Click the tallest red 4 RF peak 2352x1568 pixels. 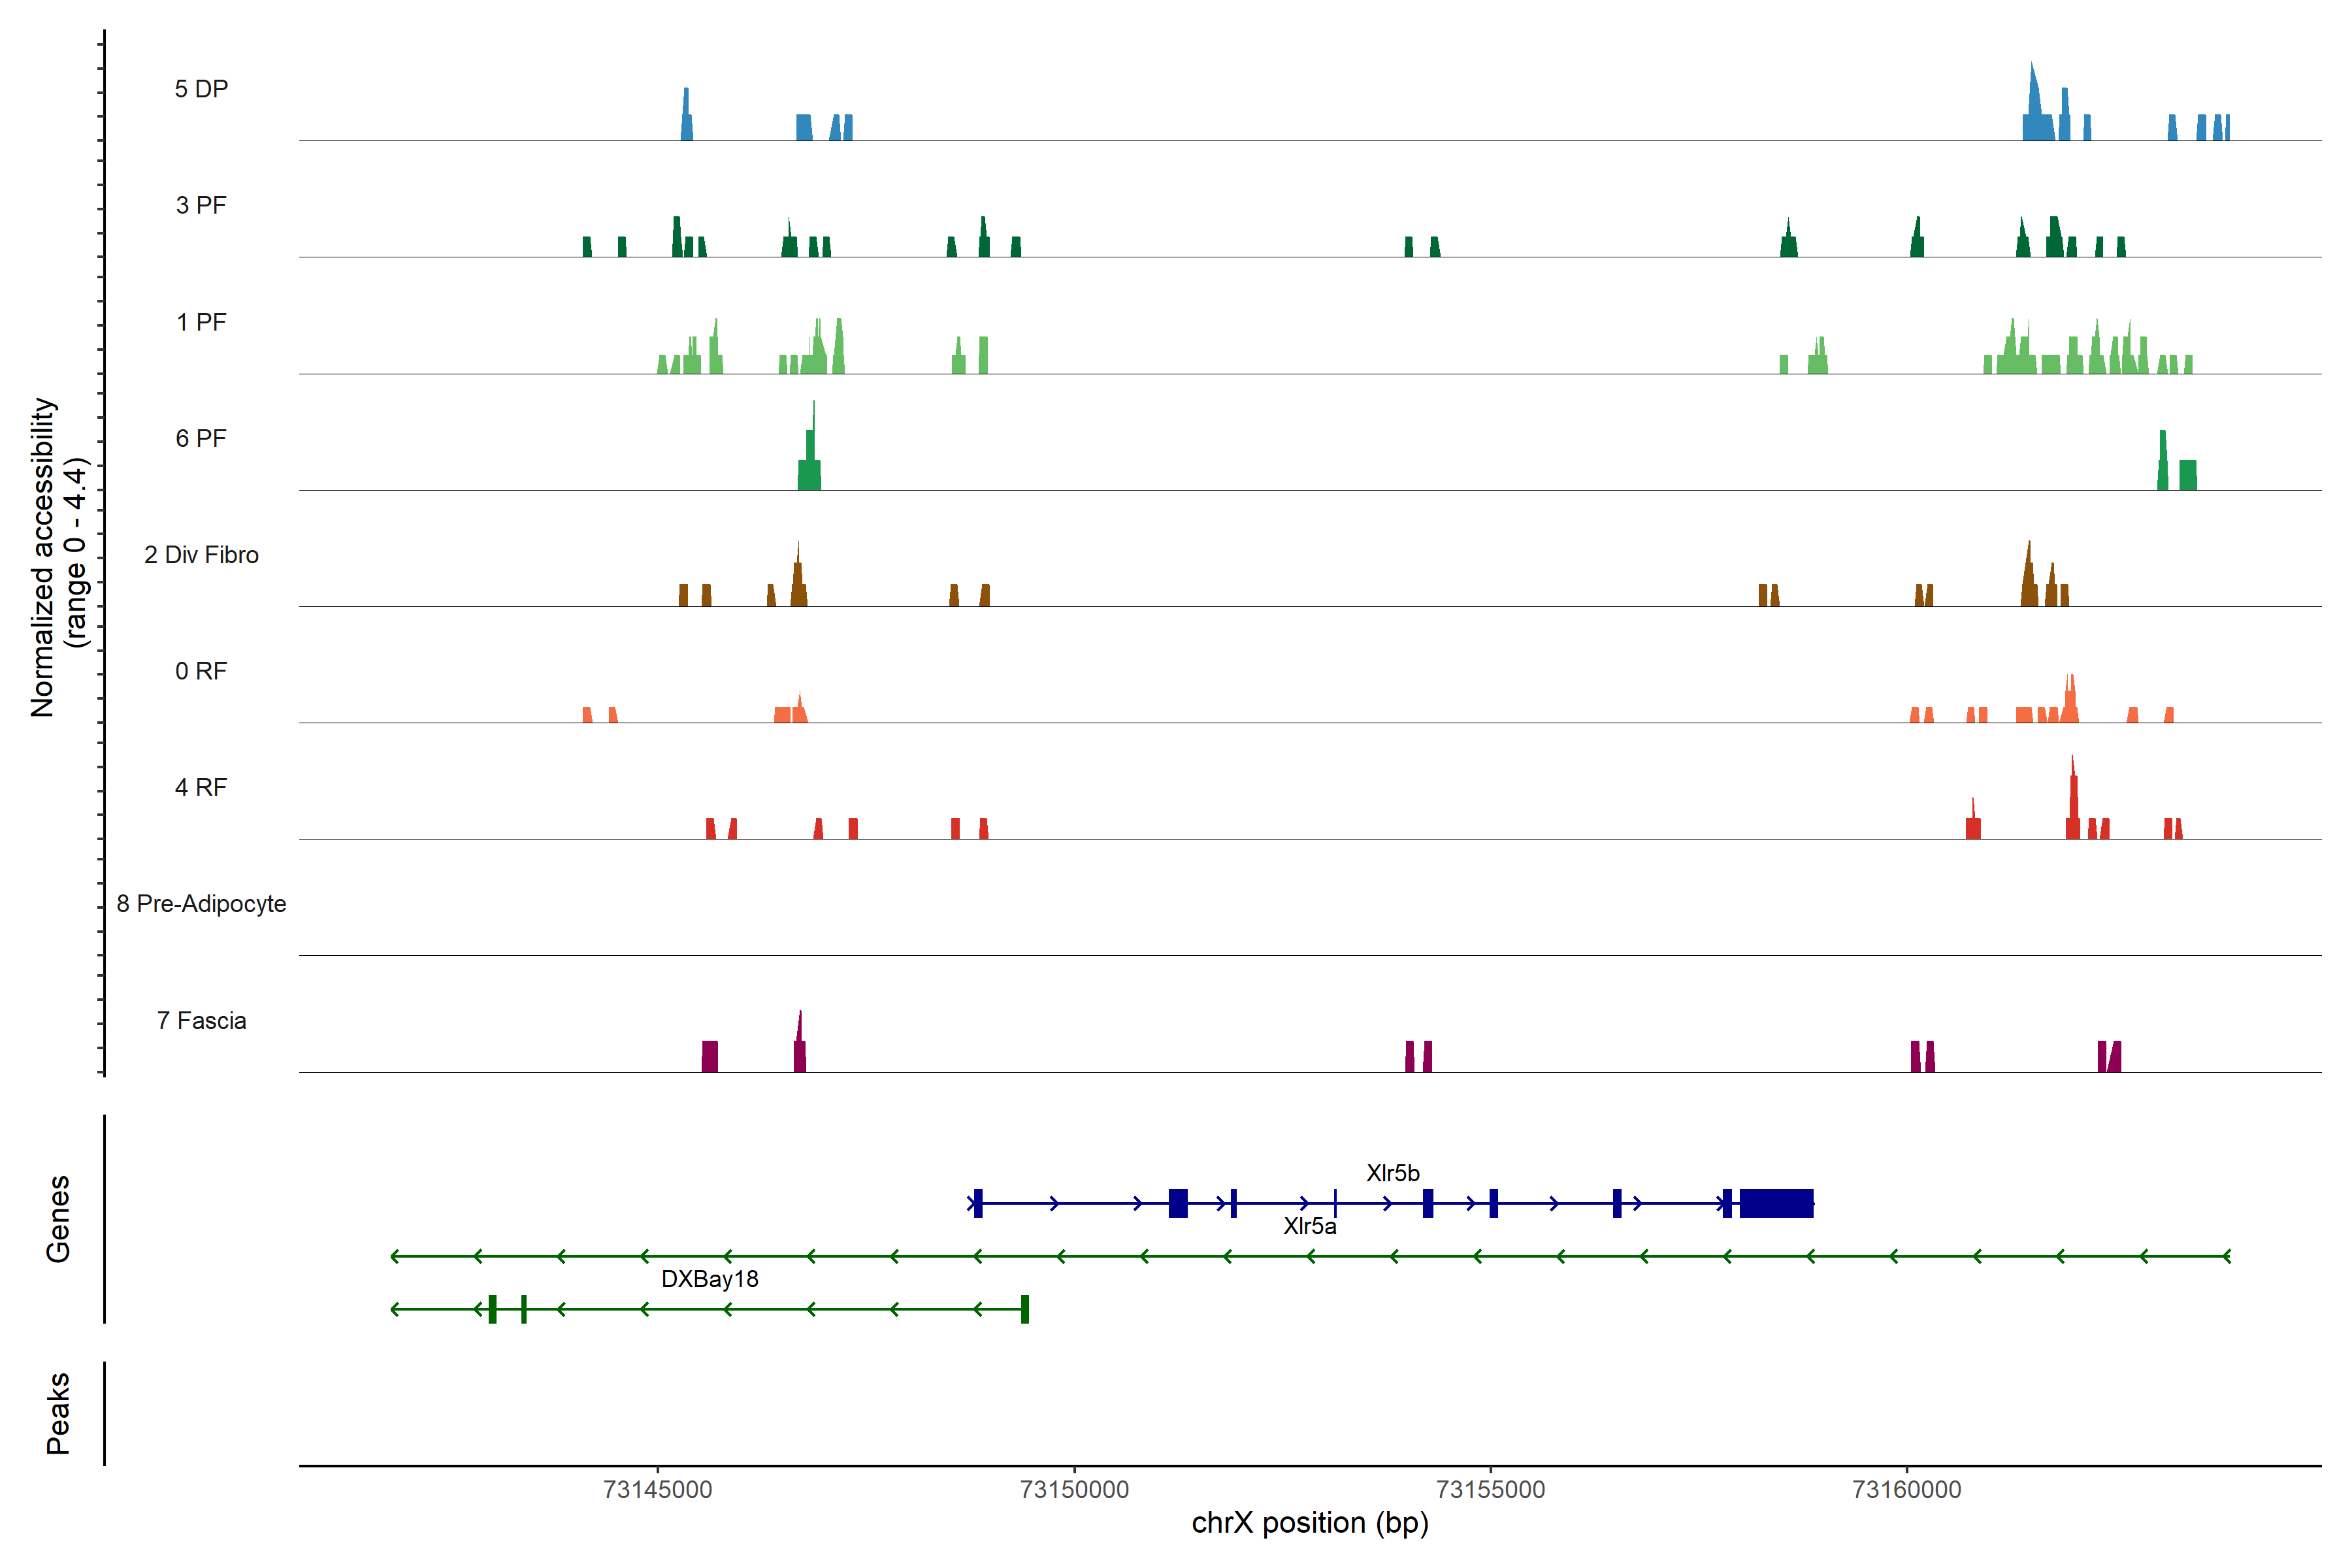[2073, 800]
